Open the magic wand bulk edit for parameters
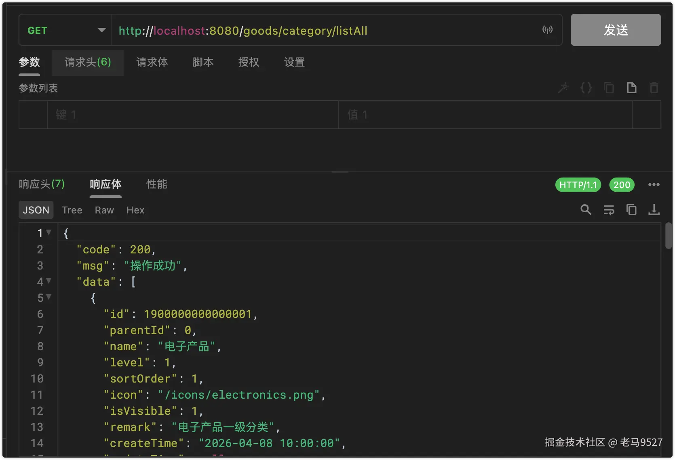This screenshot has width=675, height=460. 563,88
